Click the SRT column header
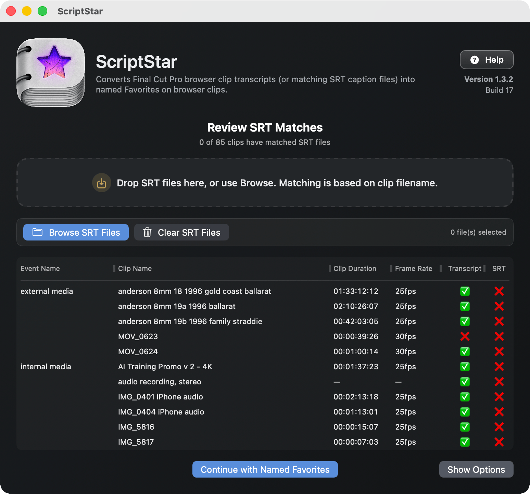Viewport: 530px width, 494px height. (499, 269)
